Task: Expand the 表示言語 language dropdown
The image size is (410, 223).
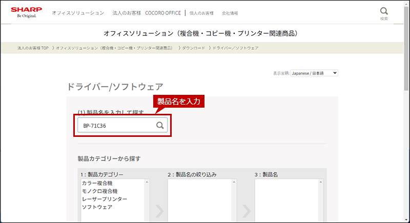Action: click(x=314, y=73)
